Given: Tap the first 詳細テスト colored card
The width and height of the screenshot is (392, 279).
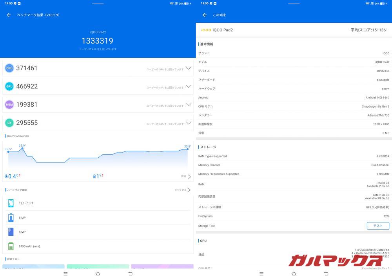Looking at the screenshot, I should pyautogui.click(x=33, y=266).
